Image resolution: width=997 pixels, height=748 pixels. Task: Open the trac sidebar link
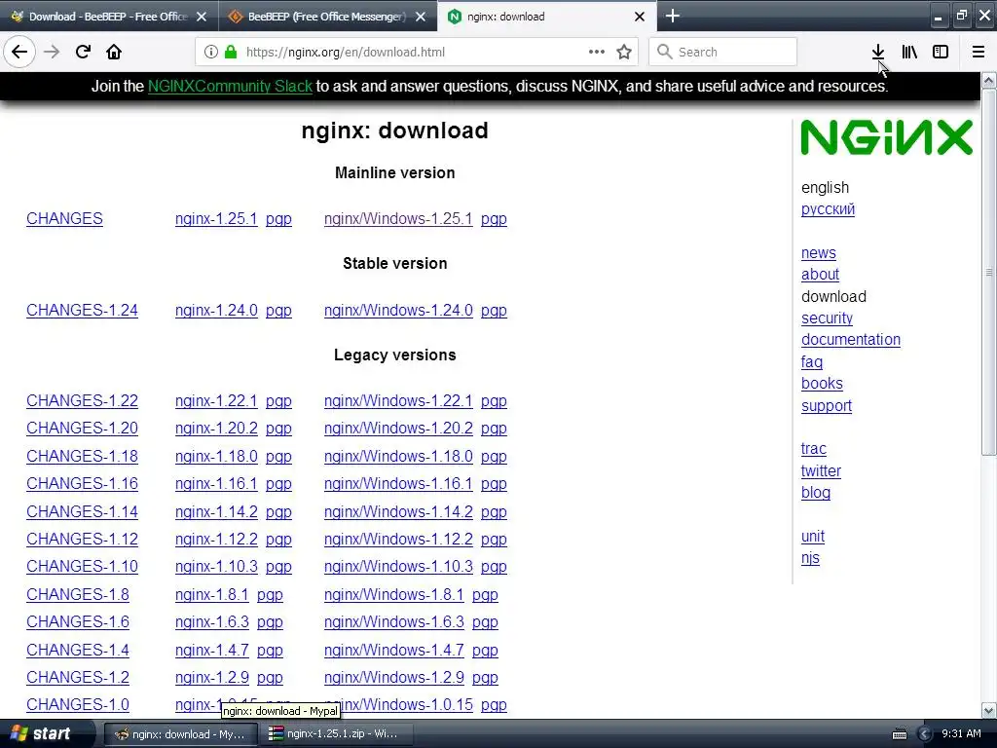point(813,448)
